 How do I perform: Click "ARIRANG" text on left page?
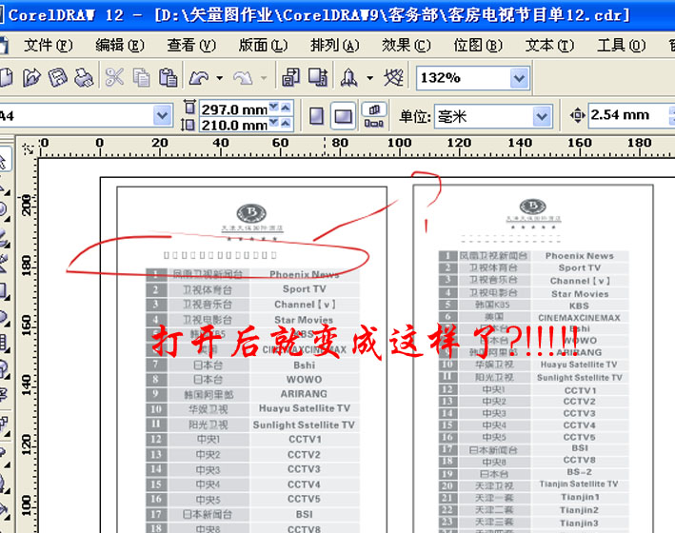pos(304,394)
